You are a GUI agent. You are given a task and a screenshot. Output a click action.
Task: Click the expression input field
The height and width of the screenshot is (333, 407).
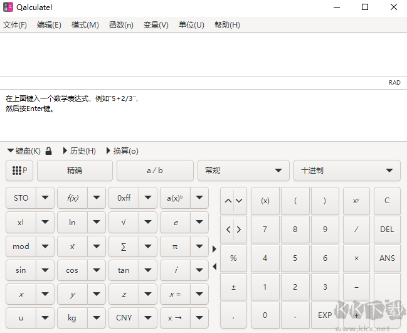(203, 55)
